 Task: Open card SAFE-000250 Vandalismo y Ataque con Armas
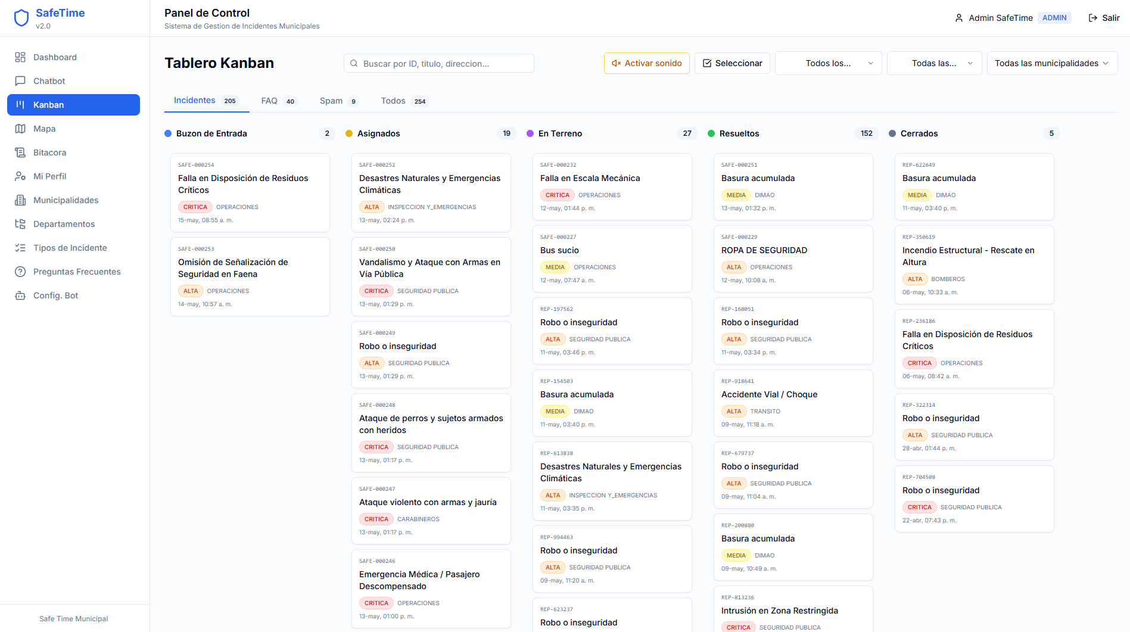click(x=431, y=276)
